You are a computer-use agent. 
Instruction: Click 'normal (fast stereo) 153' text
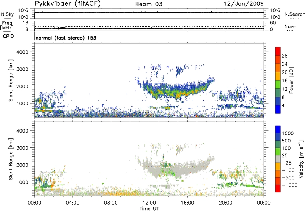click(66, 38)
